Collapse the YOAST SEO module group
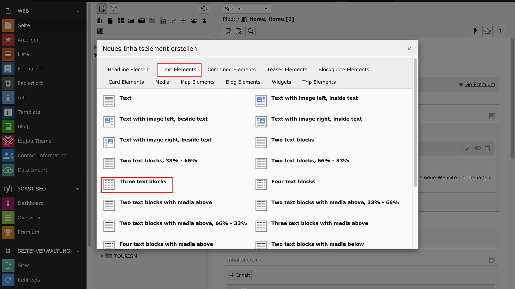 (78, 189)
